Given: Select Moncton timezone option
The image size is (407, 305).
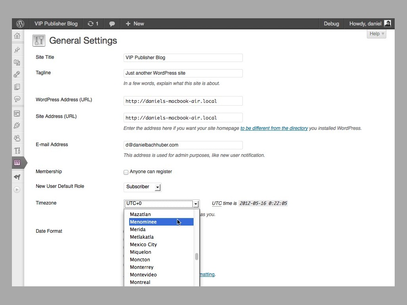Looking at the screenshot, I should pos(161,259).
